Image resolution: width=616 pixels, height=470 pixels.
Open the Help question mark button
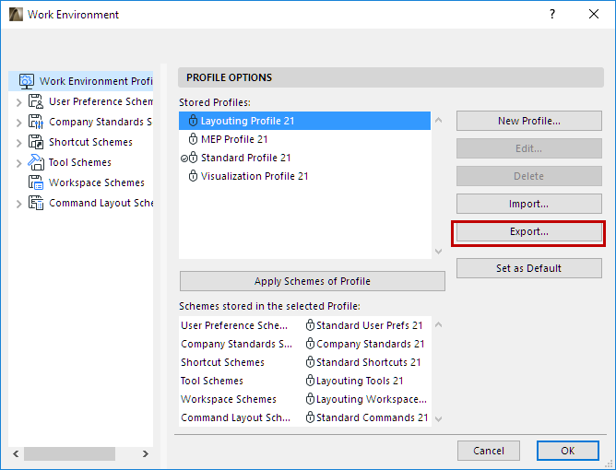coord(552,15)
